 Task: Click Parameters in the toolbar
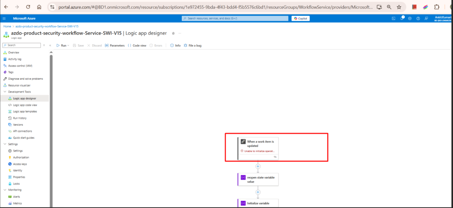[115, 45]
